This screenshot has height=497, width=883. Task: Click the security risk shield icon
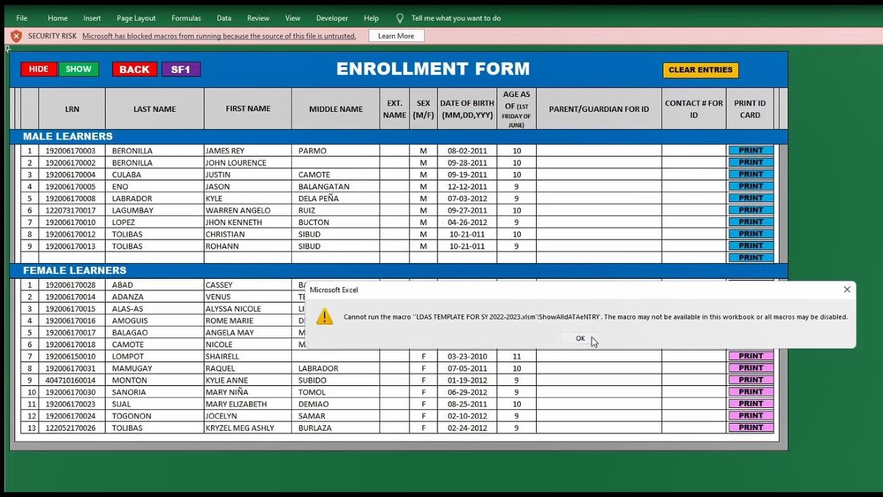pyautogui.click(x=16, y=36)
